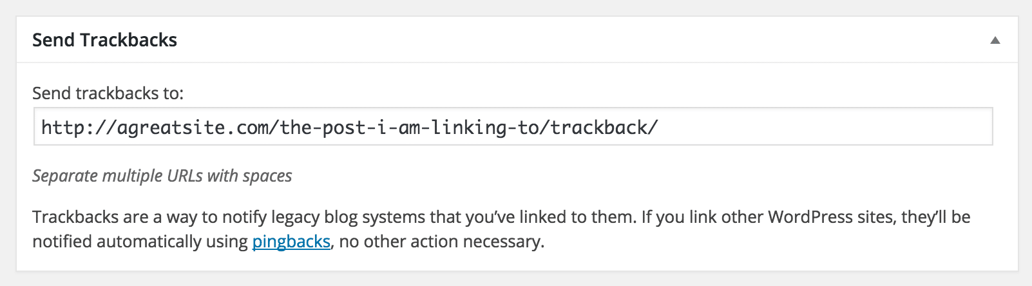
Task: Click the 'Separate multiple URLs with spaces' hint
Action: pos(162,176)
